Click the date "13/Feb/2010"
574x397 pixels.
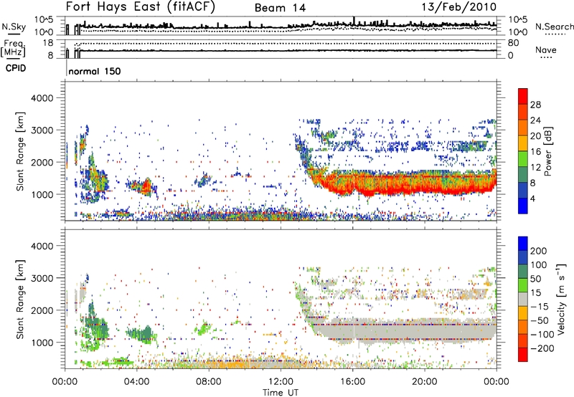459,6
